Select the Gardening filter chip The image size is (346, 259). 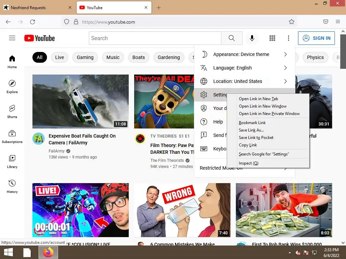click(169, 57)
